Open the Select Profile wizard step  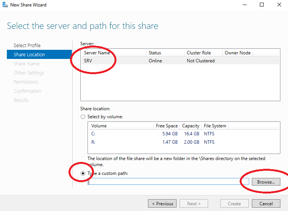pyautogui.click(x=27, y=45)
